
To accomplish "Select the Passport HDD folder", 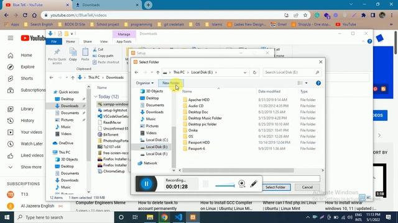I will point(199,142).
